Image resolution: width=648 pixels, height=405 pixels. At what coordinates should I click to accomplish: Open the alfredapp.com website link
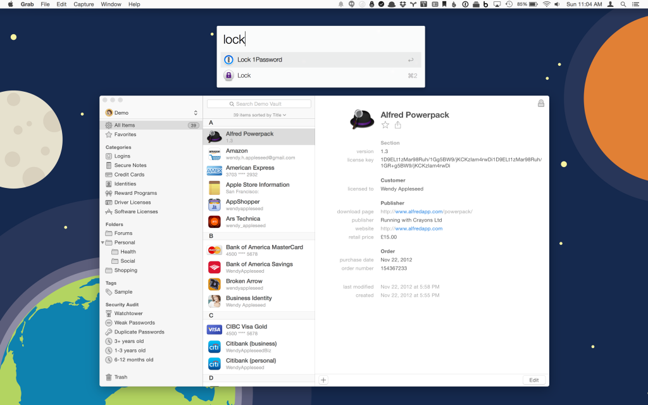point(418,228)
